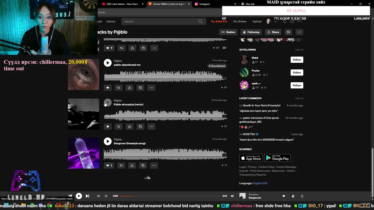Share the pablo-abandoned me track
This screenshot has height=210, width=374.
[x=129, y=87]
